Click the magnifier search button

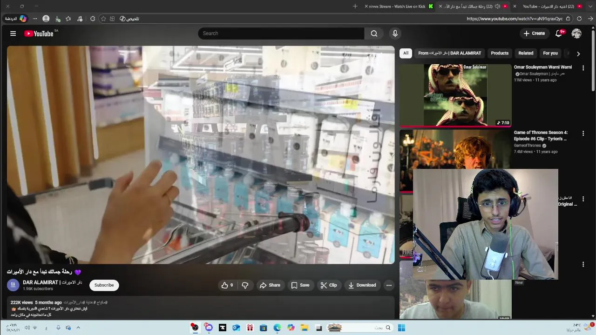pos(374,33)
